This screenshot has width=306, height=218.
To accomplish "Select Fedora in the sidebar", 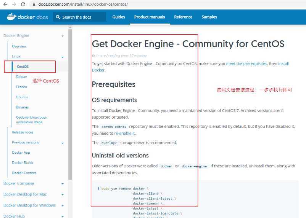I will [21, 87].
